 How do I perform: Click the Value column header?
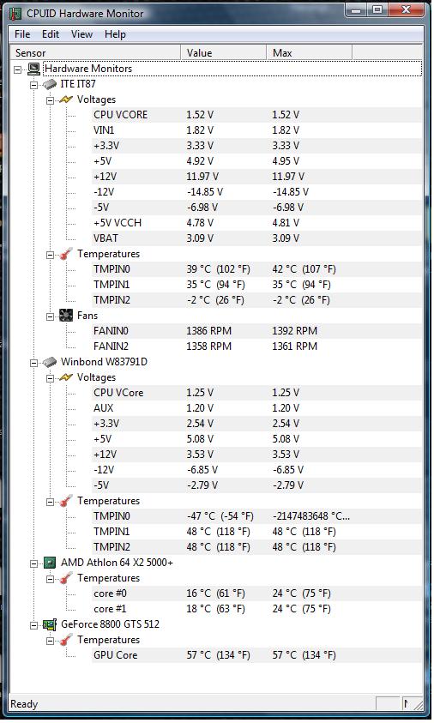pos(224,52)
